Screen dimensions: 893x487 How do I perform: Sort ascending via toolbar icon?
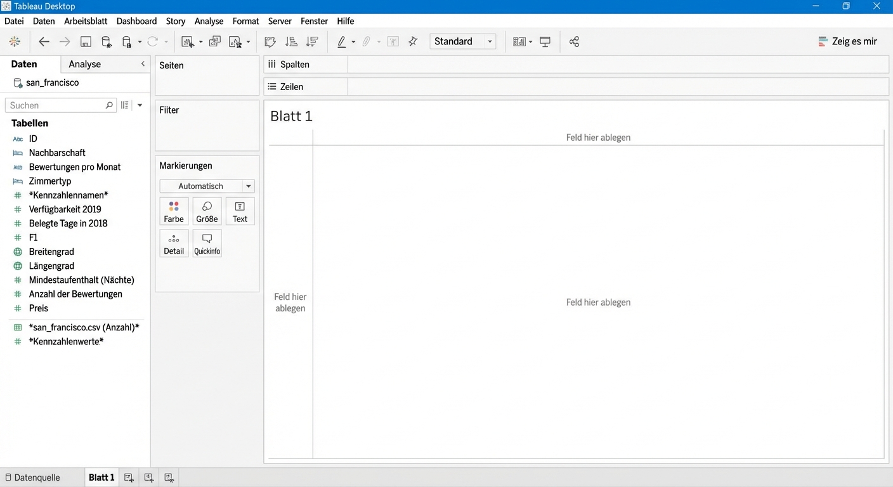(x=291, y=42)
